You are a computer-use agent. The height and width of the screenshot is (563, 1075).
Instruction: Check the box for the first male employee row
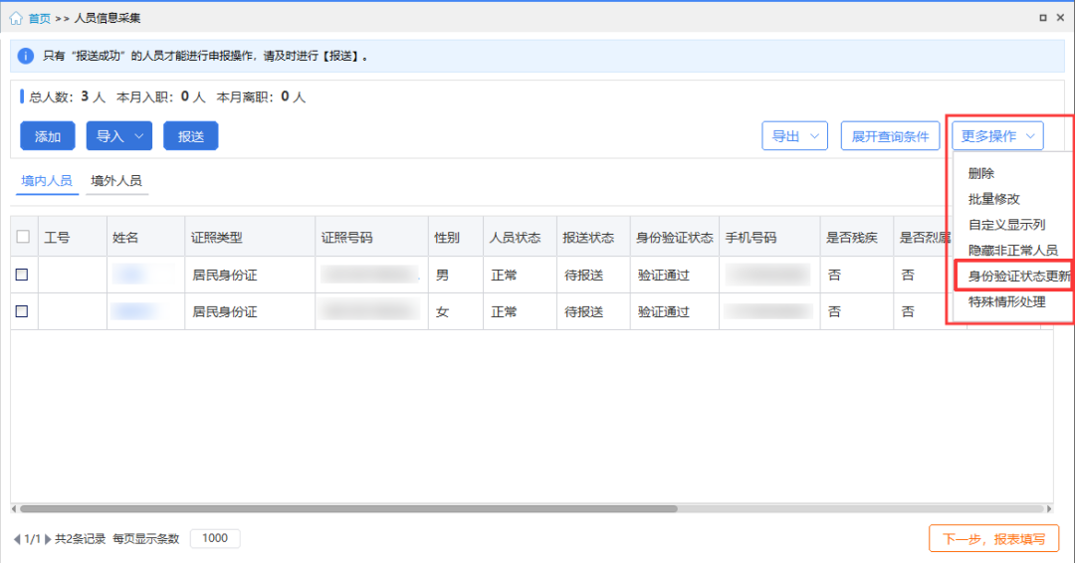[x=22, y=275]
